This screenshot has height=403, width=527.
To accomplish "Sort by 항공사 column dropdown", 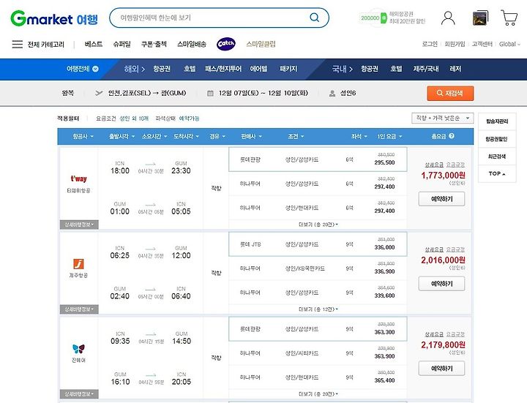I will click(83, 136).
